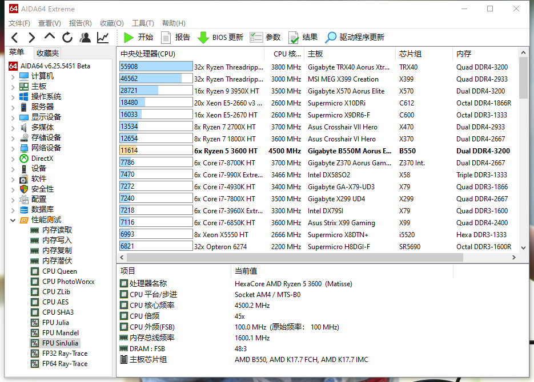Sort by 芯片组 column header
Viewport: 534px width, 382px height.
point(424,54)
